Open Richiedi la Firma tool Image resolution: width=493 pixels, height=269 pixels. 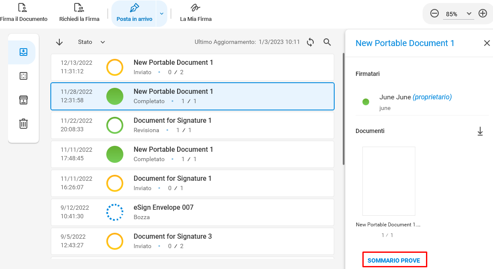pos(79,13)
